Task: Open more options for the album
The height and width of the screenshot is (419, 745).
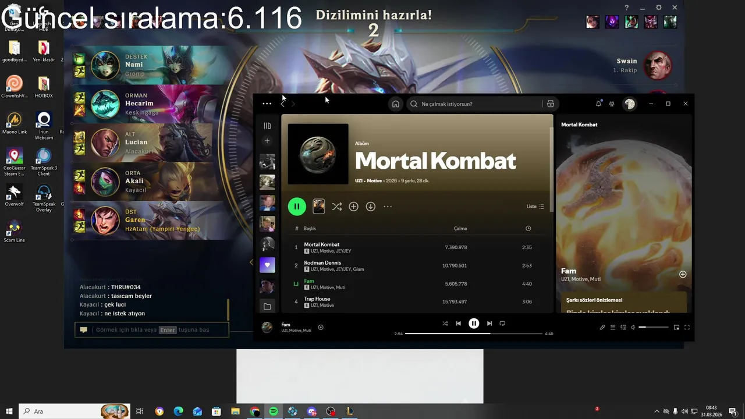Action: (388, 207)
